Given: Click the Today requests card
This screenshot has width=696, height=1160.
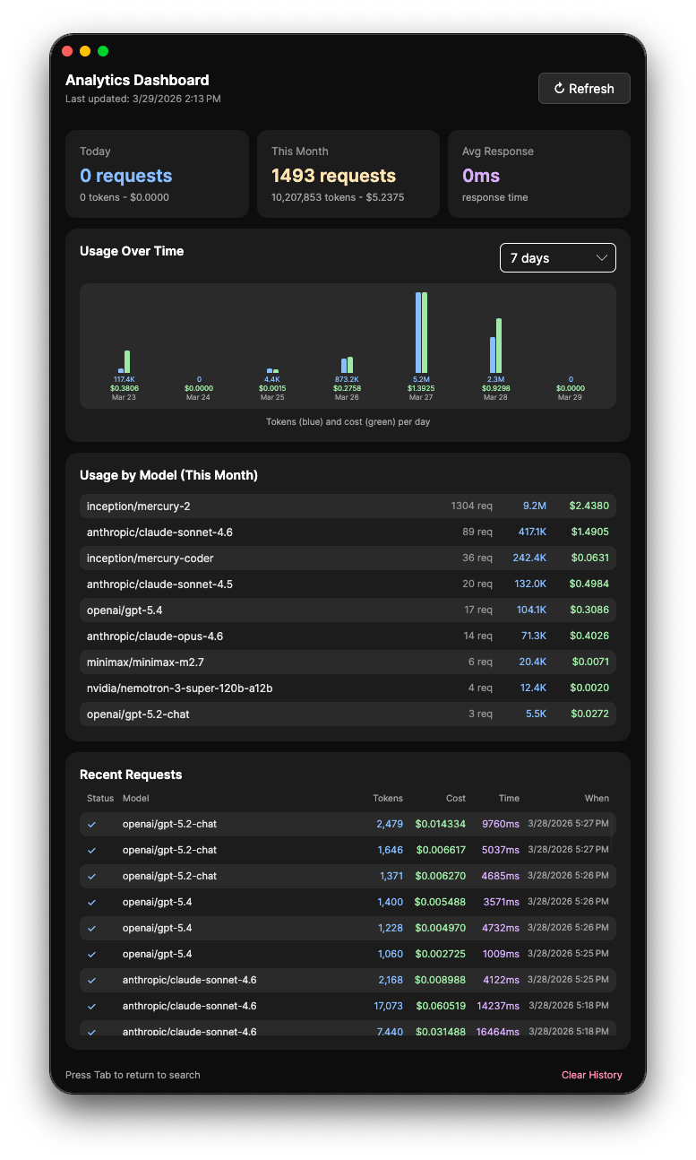Looking at the screenshot, I should pyautogui.click(x=157, y=174).
